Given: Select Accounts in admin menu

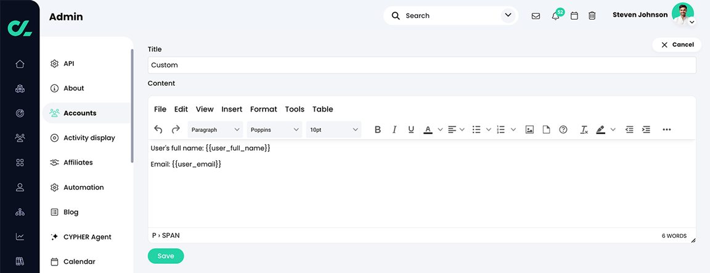Looking at the screenshot, I should tap(86, 113).
